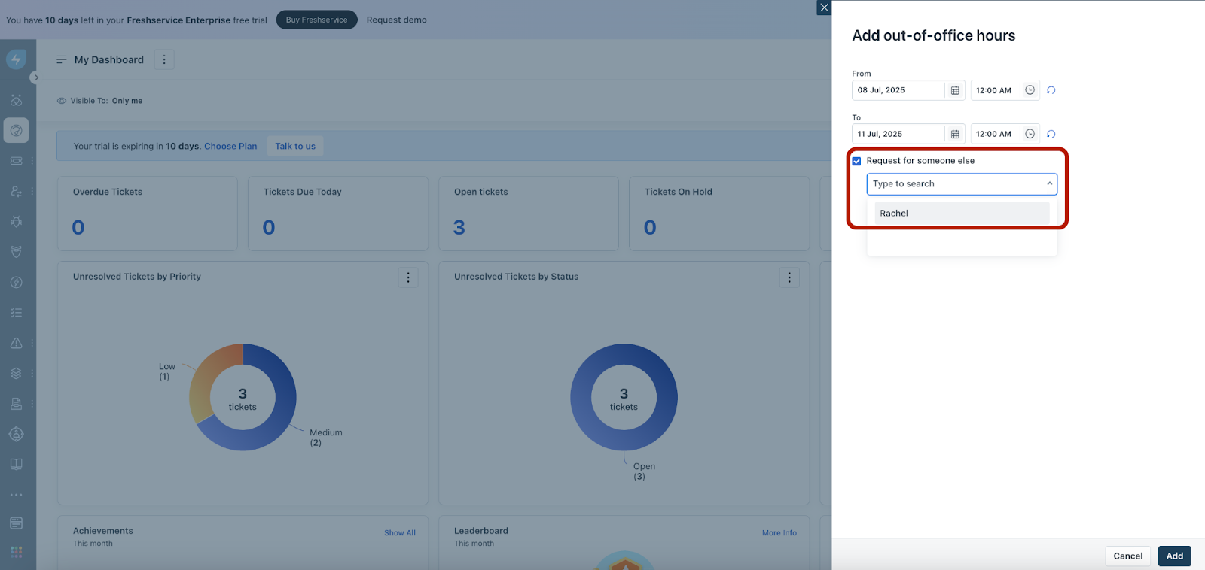Image resolution: width=1205 pixels, height=570 pixels.
Task: Open the Dashboard gauge icon in sidebar
Action: click(16, 131)
